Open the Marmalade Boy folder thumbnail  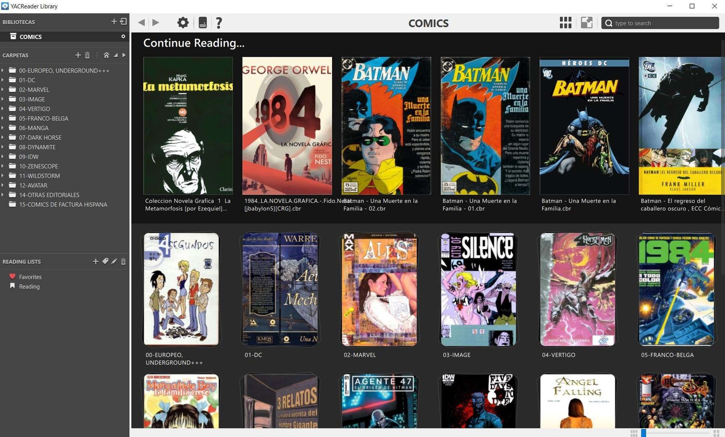(x=181, y=401)
